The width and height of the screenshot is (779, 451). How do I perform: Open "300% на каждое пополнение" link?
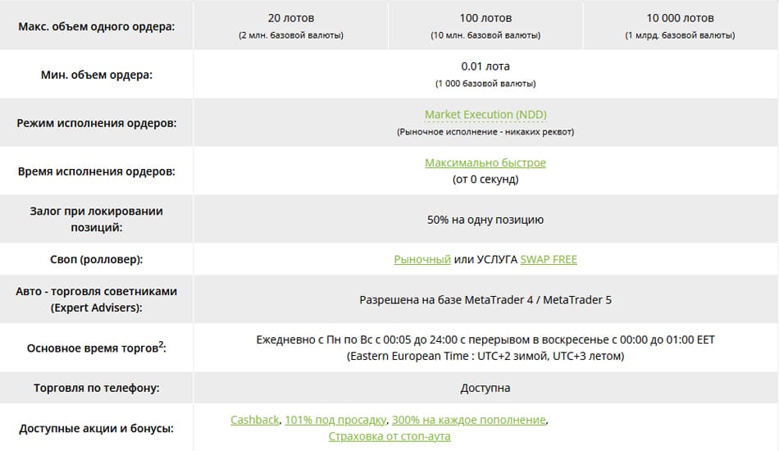point(469,420)
